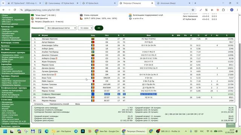Open player Стефанос Манесидис

coord(51,94)
